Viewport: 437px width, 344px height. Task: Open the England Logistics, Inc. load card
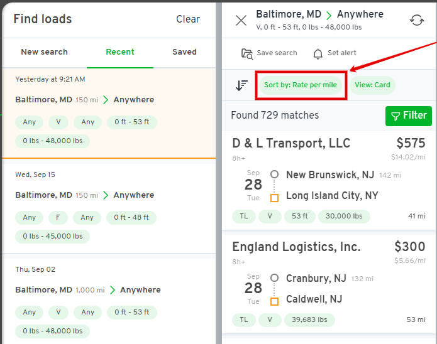point(329,284)
